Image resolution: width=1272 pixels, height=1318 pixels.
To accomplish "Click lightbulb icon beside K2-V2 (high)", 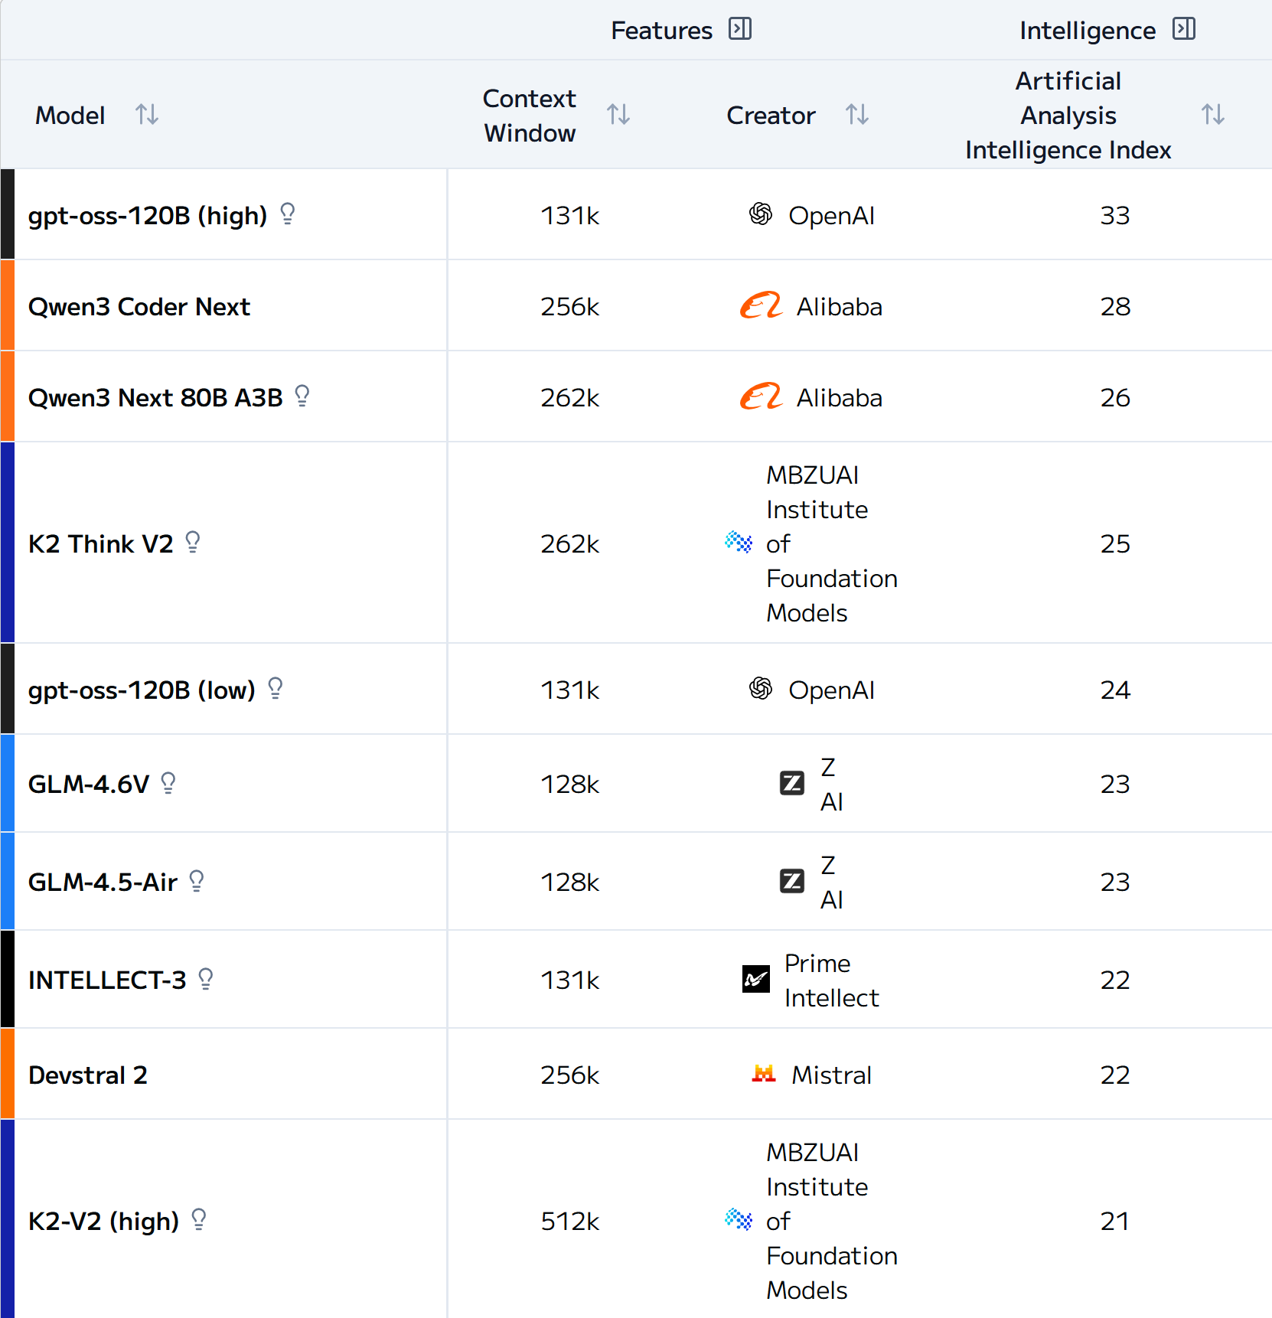I will pos(199,1219).
